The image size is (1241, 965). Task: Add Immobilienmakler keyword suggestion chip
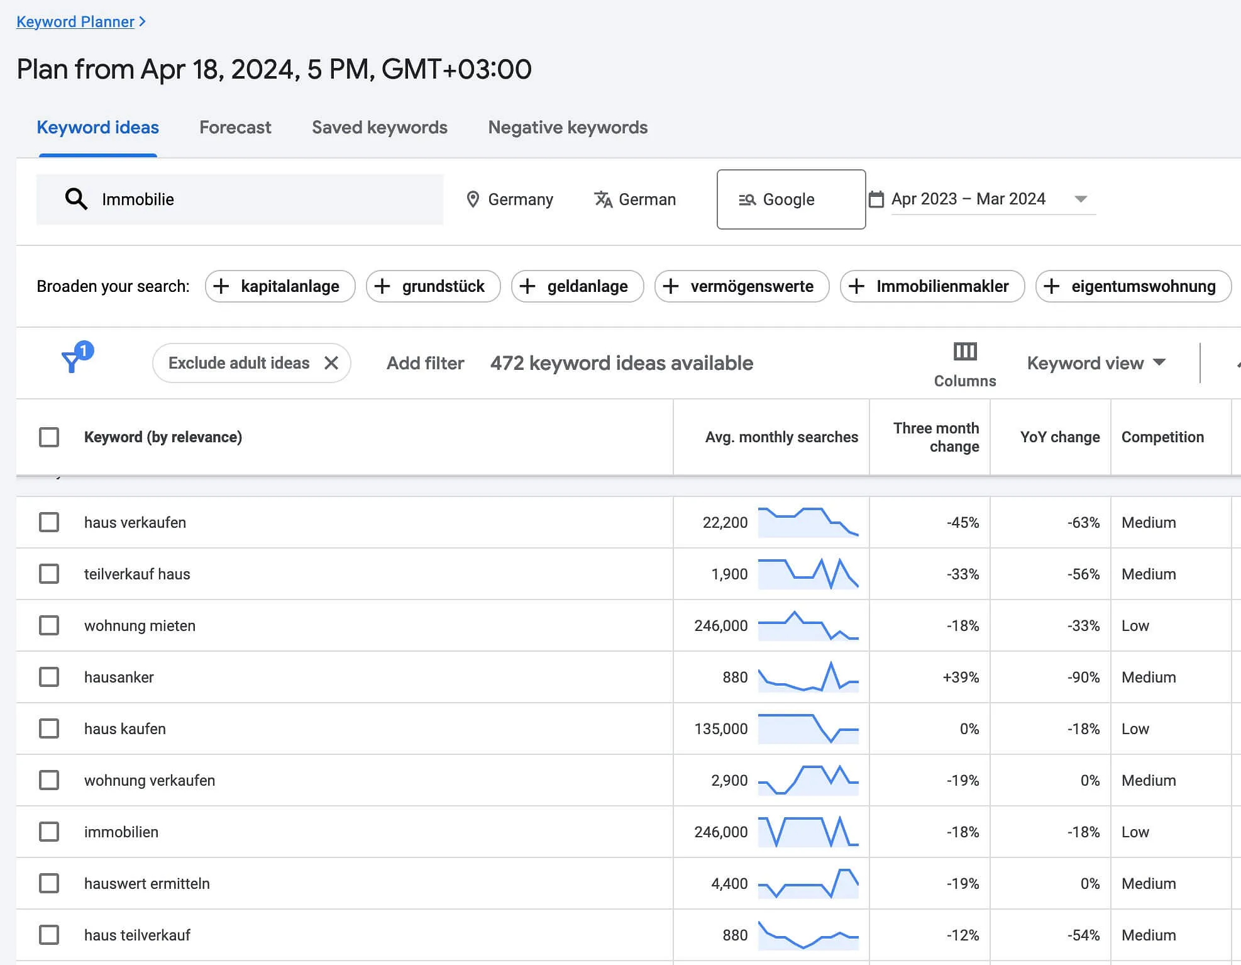pos(932,286)
